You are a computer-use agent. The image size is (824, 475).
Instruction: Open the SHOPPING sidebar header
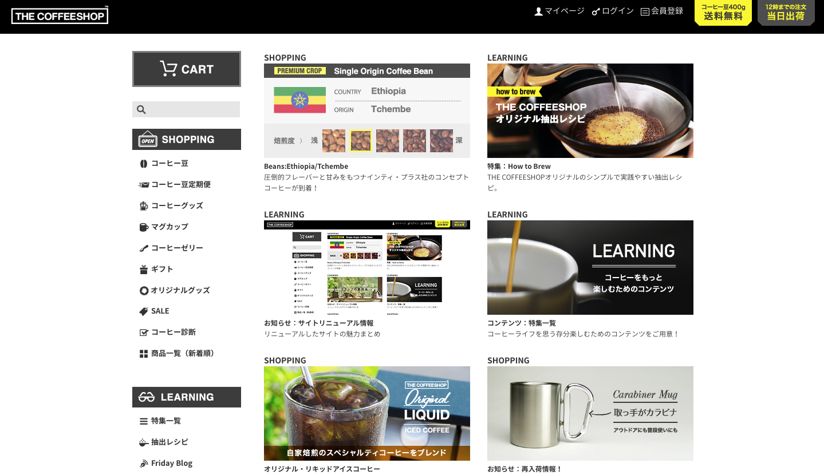187,139
